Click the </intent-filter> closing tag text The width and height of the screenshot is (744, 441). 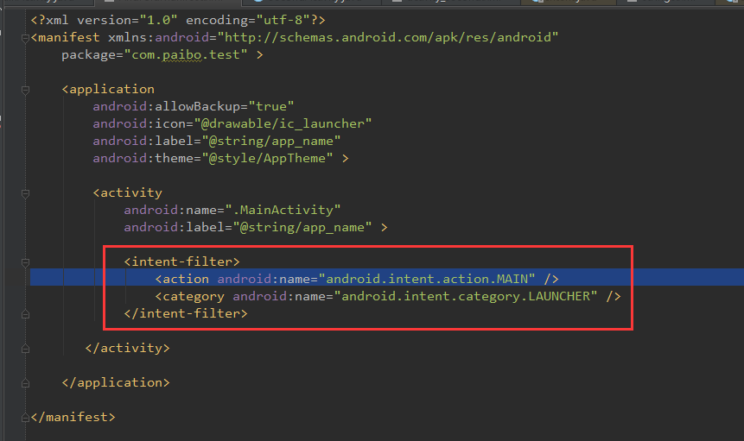[x=186, y=313]
